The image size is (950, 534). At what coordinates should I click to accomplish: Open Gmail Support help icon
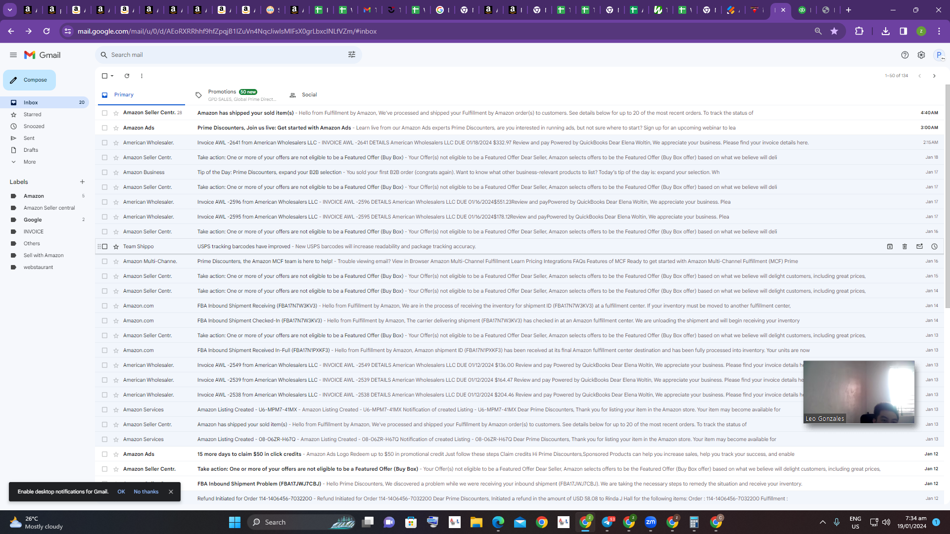click(x=905, y=55)
